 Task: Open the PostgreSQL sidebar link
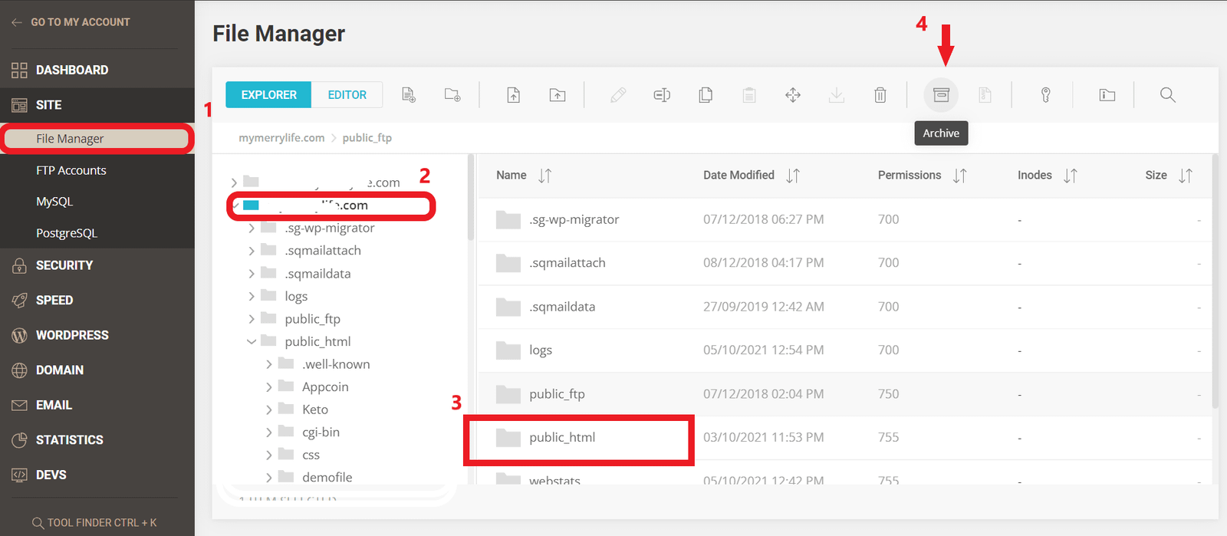click(x=67, y=233)
